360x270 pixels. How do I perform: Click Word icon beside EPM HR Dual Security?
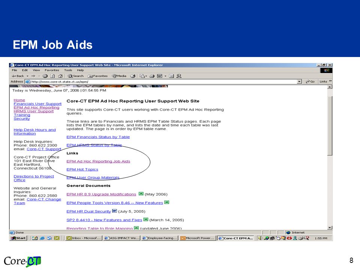click(x=114, y=211)
